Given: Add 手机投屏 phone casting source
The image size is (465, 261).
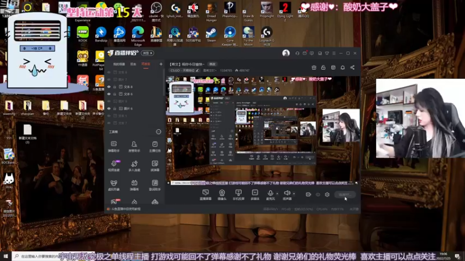Looking at the screenshot, I should point(238,195).
